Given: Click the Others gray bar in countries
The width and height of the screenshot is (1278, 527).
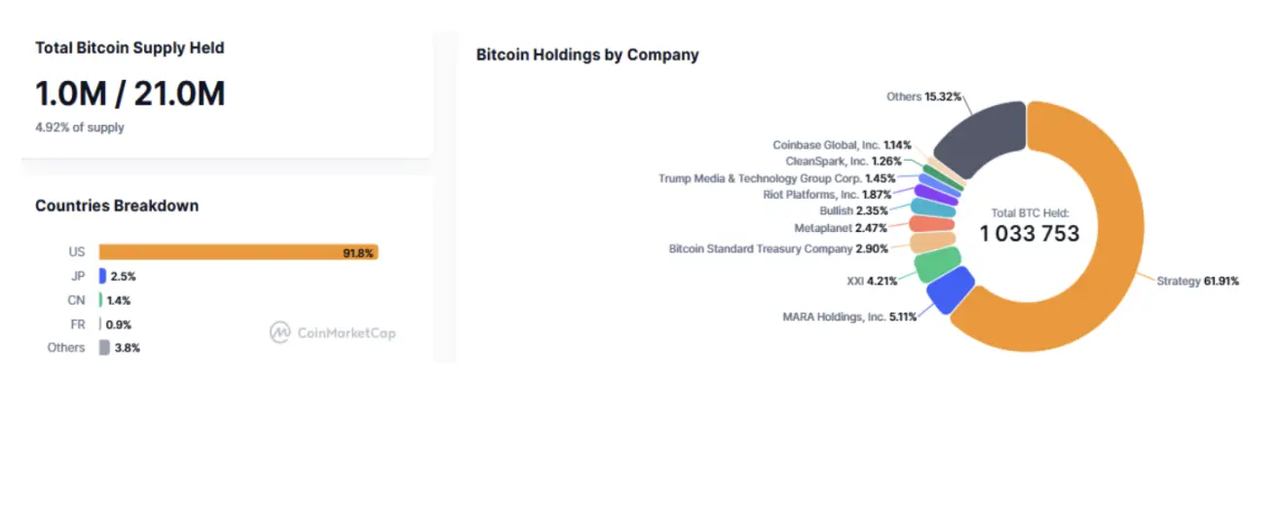Looking at the screenshot, I should pyautogui.click(x=103, y=348).
